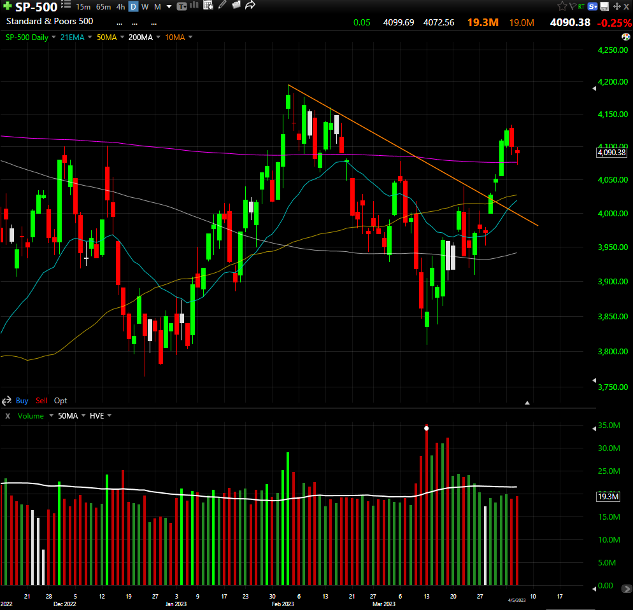Click the move crosshair arrows icon

pos(617,6)
